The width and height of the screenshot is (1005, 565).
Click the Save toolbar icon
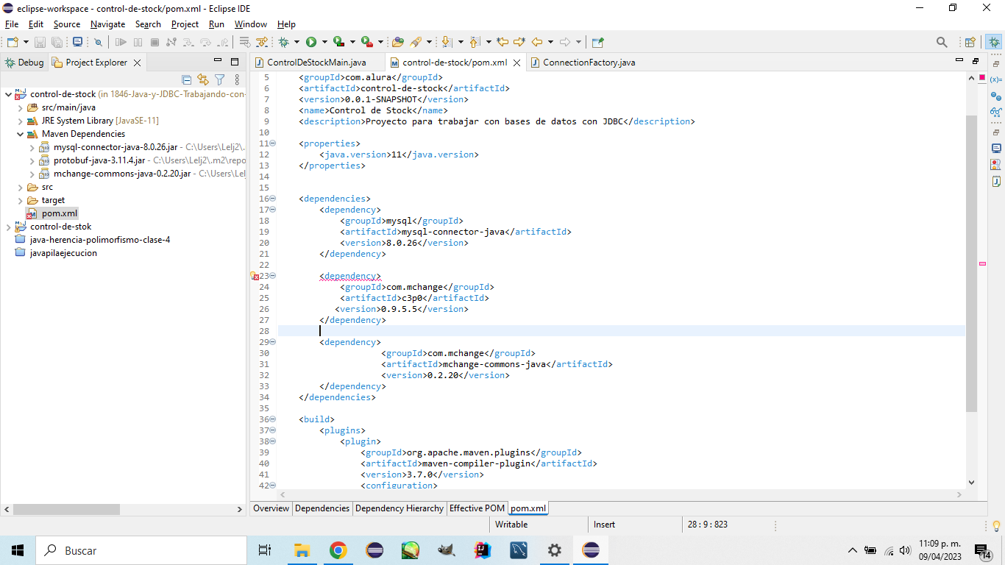pyautogui.click(x=40, y=42)
